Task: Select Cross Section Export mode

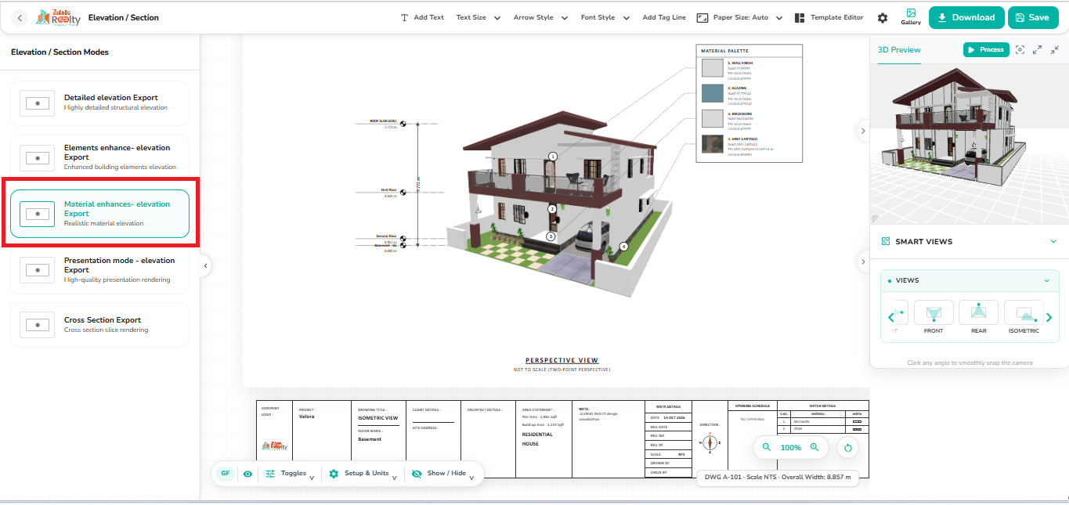Action: (100, 324)
